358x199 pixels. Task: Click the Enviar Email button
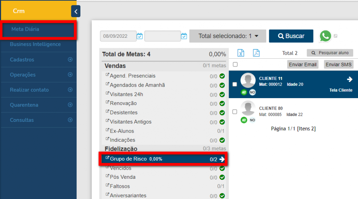coord(303,64)
